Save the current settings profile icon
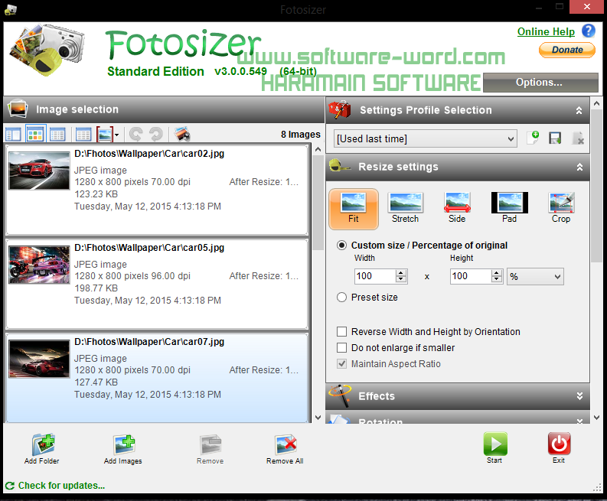 [555, 138]
